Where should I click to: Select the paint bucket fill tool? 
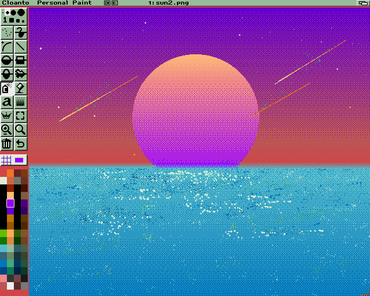click(x=7, y=88)
